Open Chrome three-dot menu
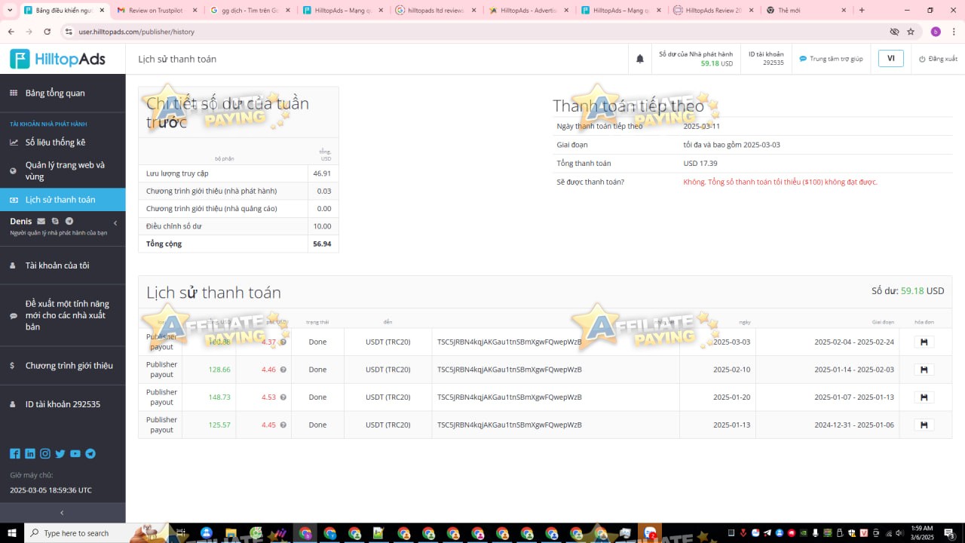The height and width of the screenshot is (543, 965). 954,32
